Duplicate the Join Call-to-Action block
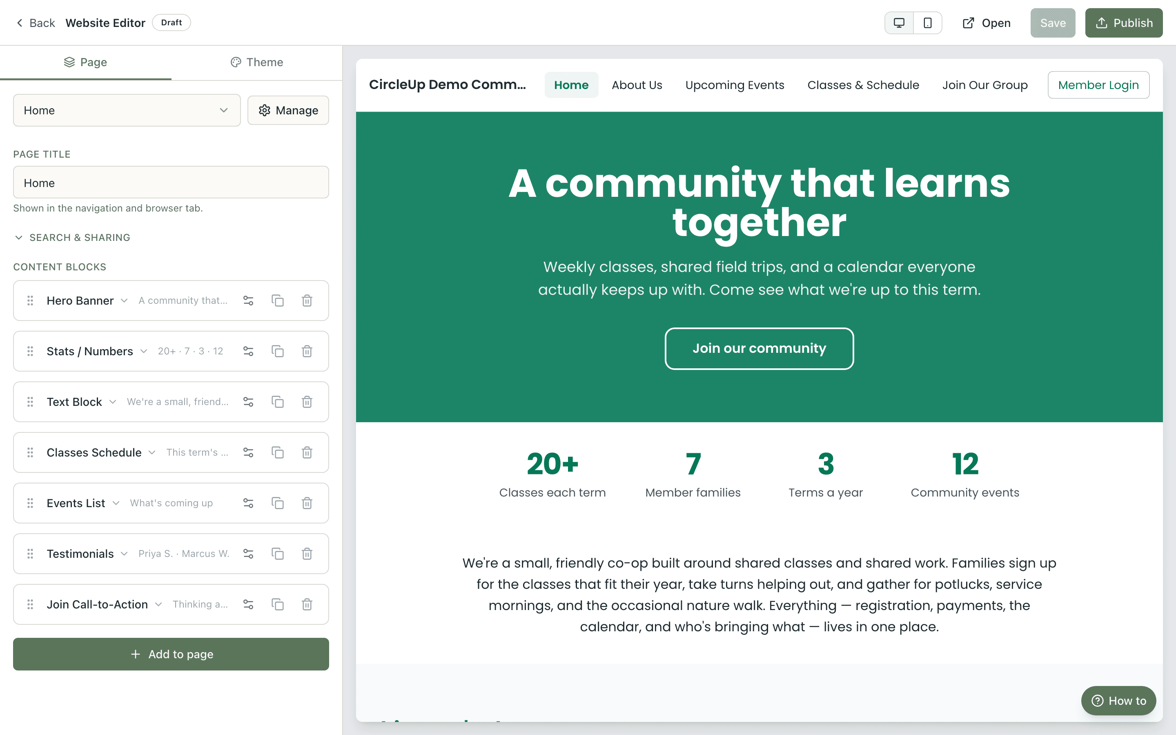 (x=278, y=604)
